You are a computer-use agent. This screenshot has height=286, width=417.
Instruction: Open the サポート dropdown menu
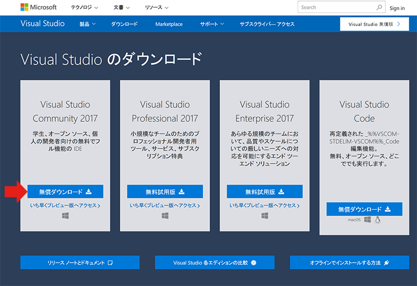tap(212, 24)
